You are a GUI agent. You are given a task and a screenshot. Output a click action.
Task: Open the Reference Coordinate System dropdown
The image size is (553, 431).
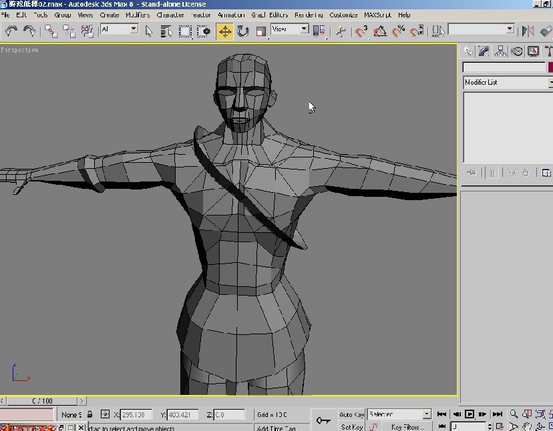[x=289, y=29]
